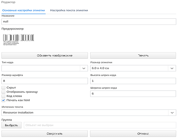Uncheck Печать как html checkbox
This screenshot has height=138, width=177.
coord(4,100)
